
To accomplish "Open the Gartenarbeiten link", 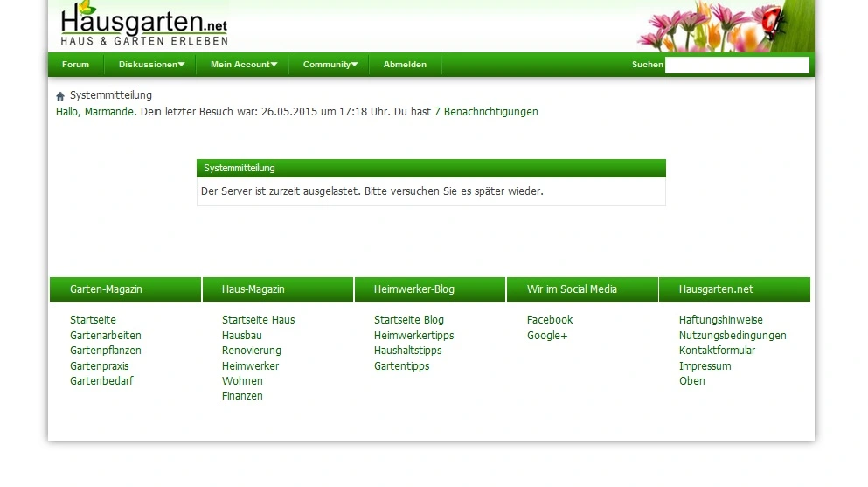I will 105,336.
